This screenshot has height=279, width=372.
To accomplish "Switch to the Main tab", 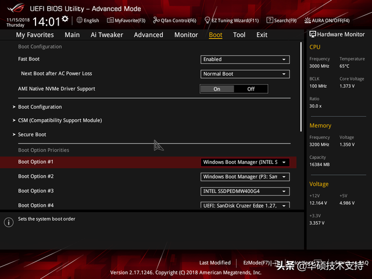I will (x=72, y=35).
